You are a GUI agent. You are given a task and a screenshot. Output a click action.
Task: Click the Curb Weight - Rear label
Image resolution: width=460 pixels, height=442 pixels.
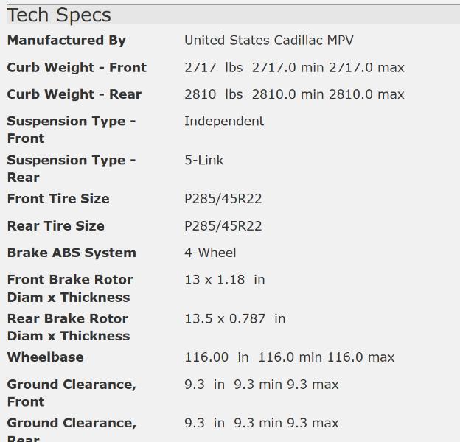pyautogui.click(x=74, y=94)
